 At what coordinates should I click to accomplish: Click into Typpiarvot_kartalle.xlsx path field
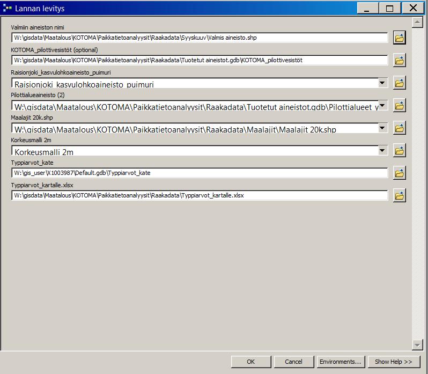coord(200,195)
